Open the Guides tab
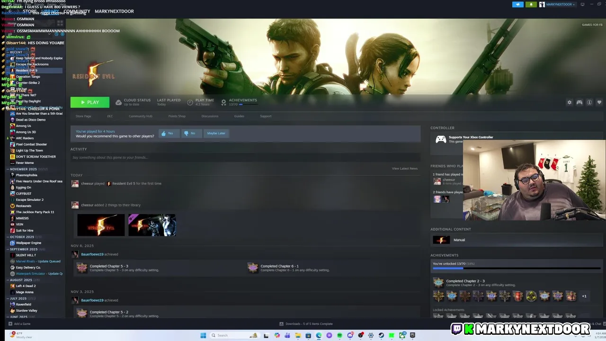This screenshot has height=341, width=606. 239,116
